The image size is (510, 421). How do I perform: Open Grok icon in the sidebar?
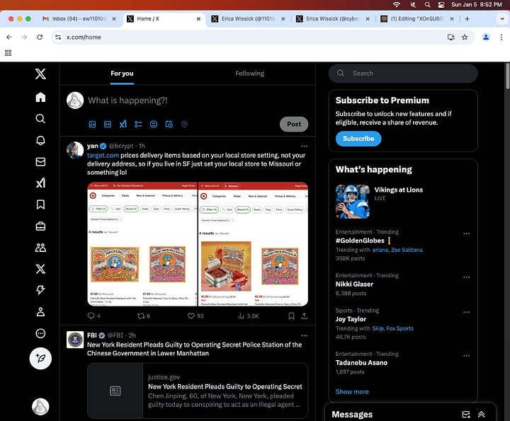tap(40, 183)
